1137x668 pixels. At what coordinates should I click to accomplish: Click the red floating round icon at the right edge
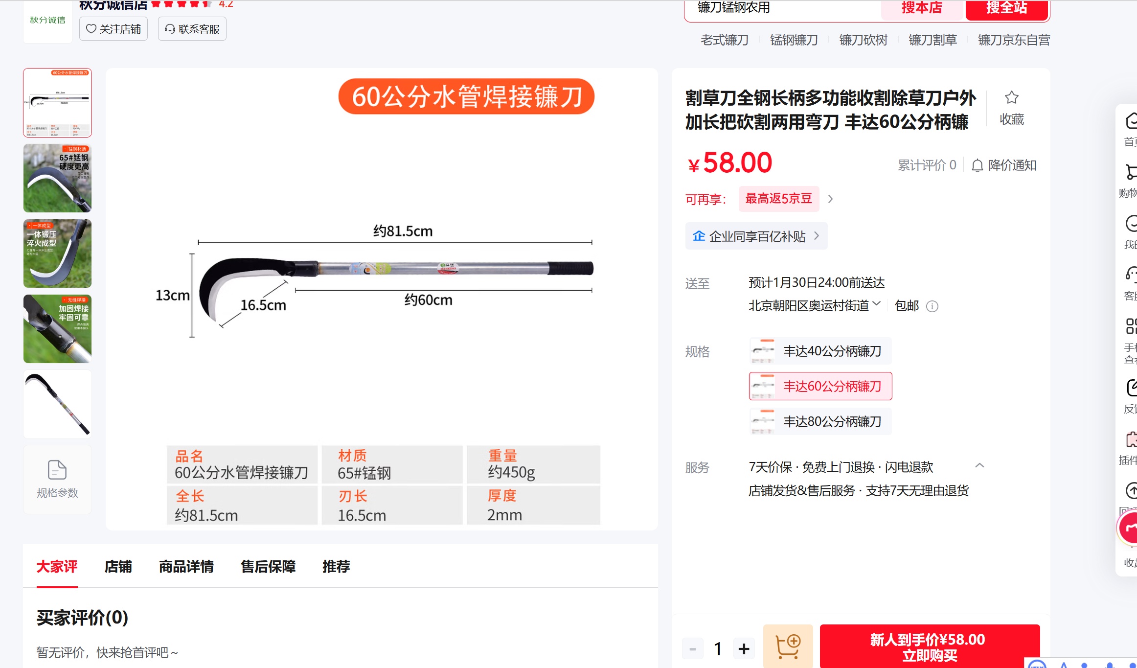(x=1130, y=528)
